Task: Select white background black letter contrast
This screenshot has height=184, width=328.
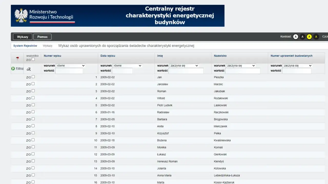Action: tap(295, 37)
